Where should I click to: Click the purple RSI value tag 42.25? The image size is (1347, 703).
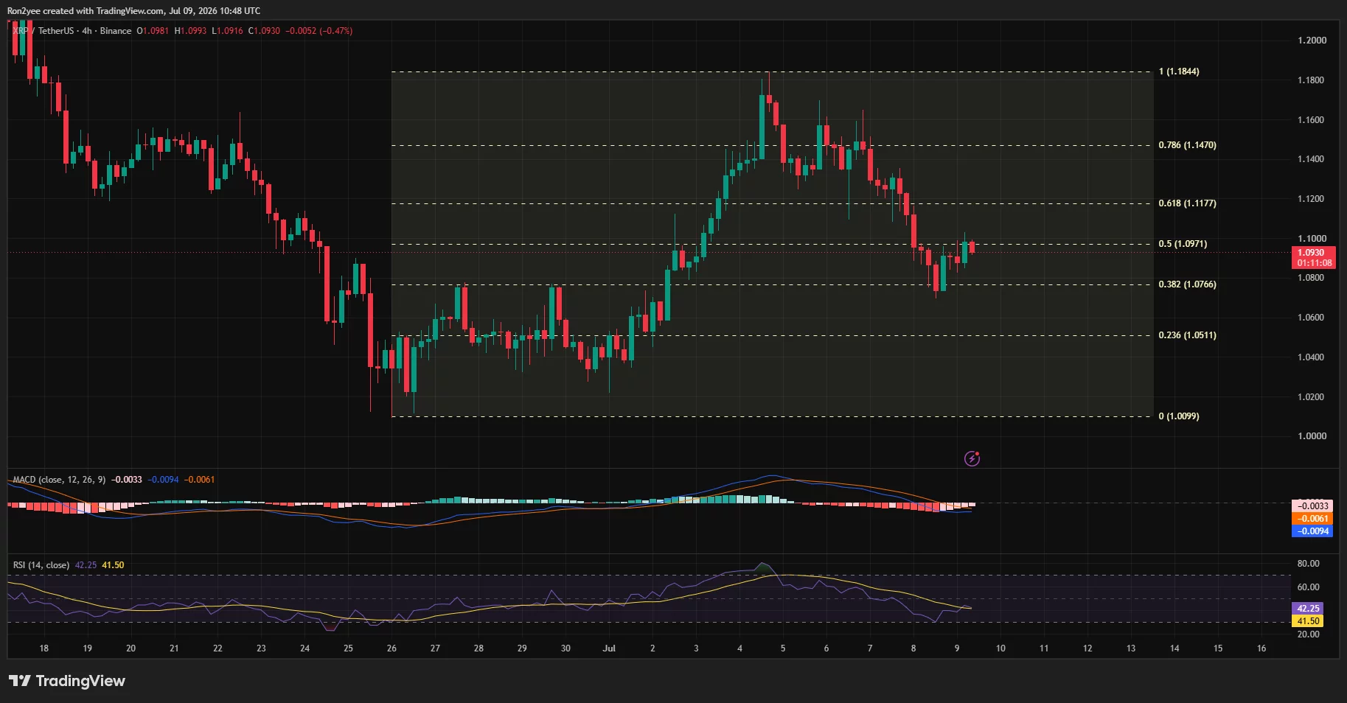click(1308, 609)
